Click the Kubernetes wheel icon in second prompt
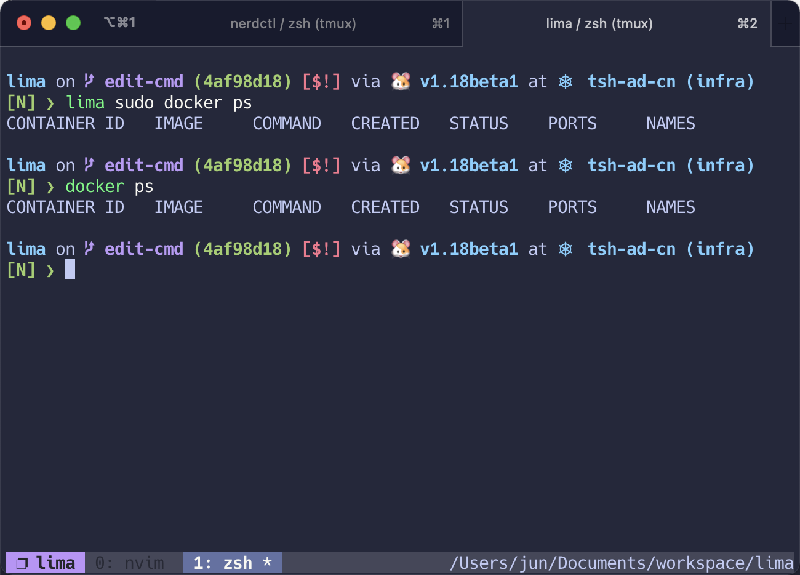Viewport: 800px width, 575px height. click(x=566, y=166)
